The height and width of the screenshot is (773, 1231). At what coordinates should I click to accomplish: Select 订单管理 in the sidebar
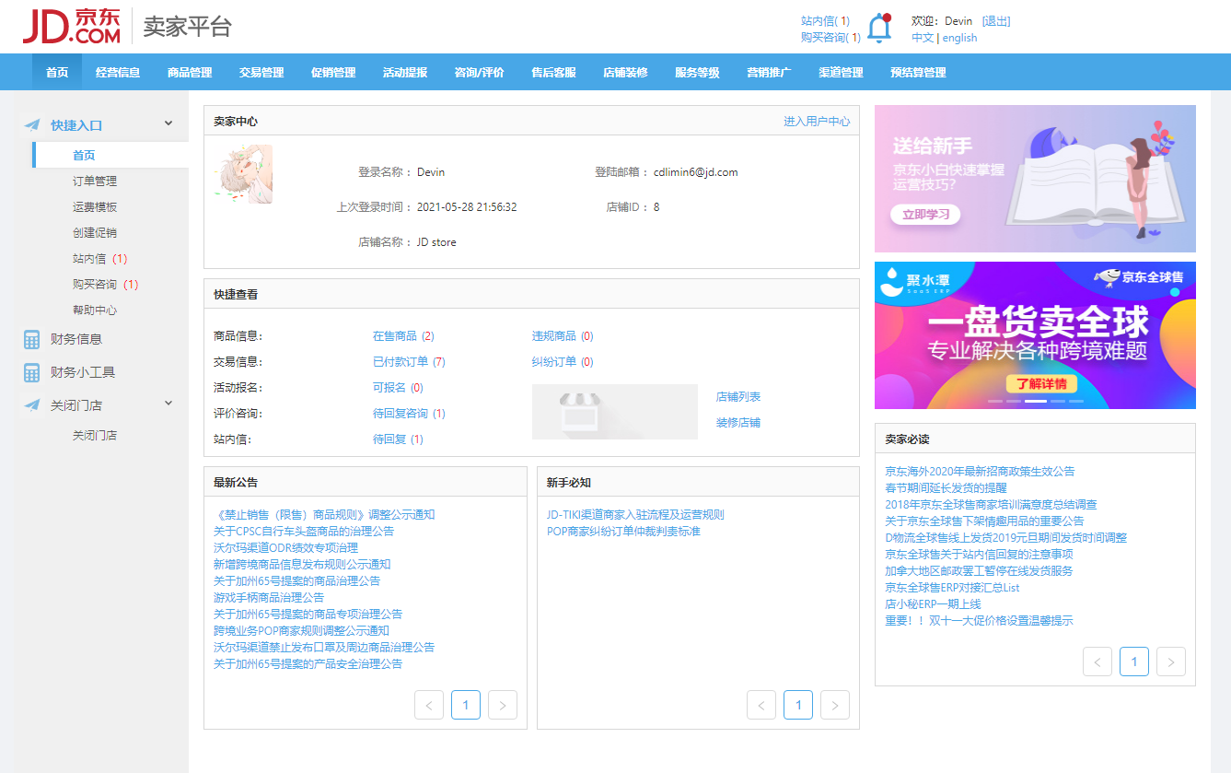[x=95, y=182]
